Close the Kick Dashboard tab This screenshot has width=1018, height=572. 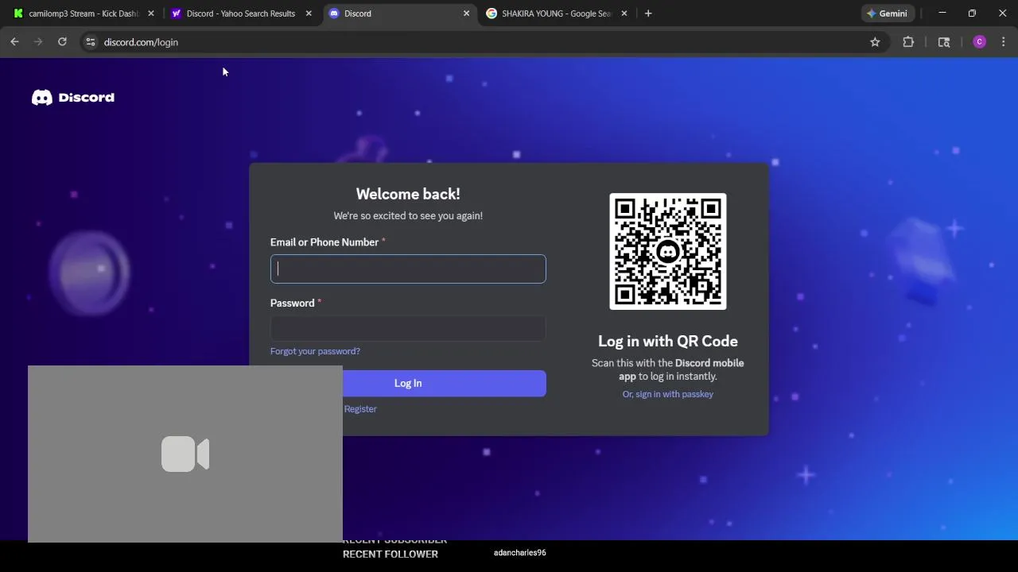click(x=151, y=14)
